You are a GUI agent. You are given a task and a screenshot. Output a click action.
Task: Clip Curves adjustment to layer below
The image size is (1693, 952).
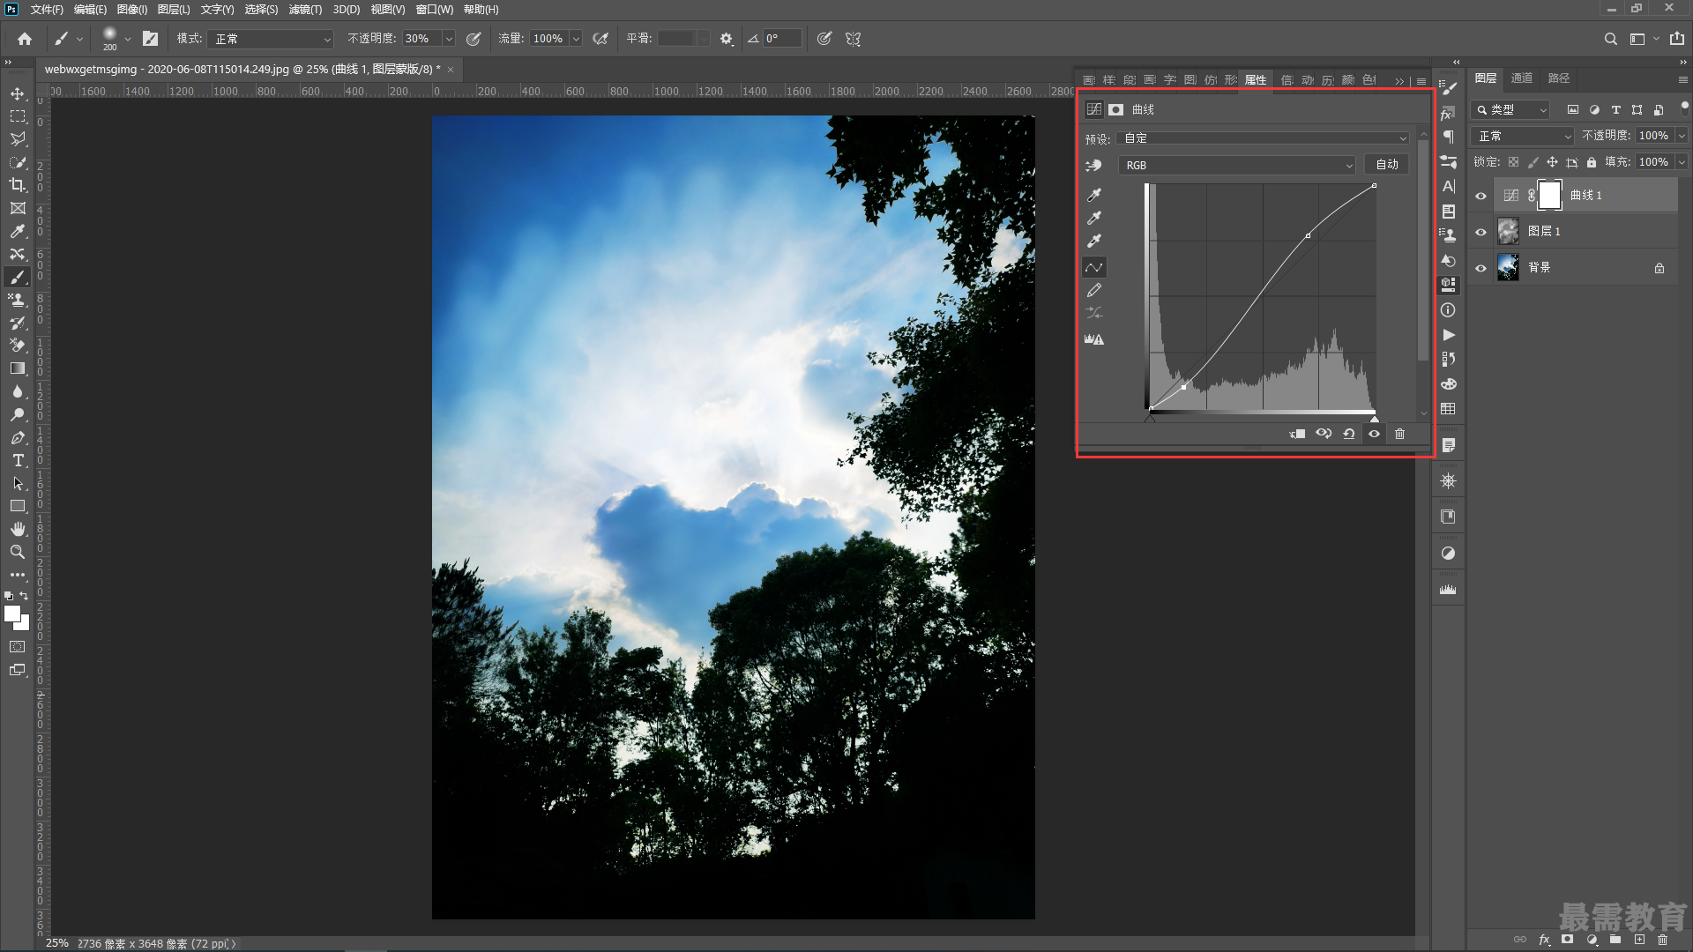click(1298, 434)
